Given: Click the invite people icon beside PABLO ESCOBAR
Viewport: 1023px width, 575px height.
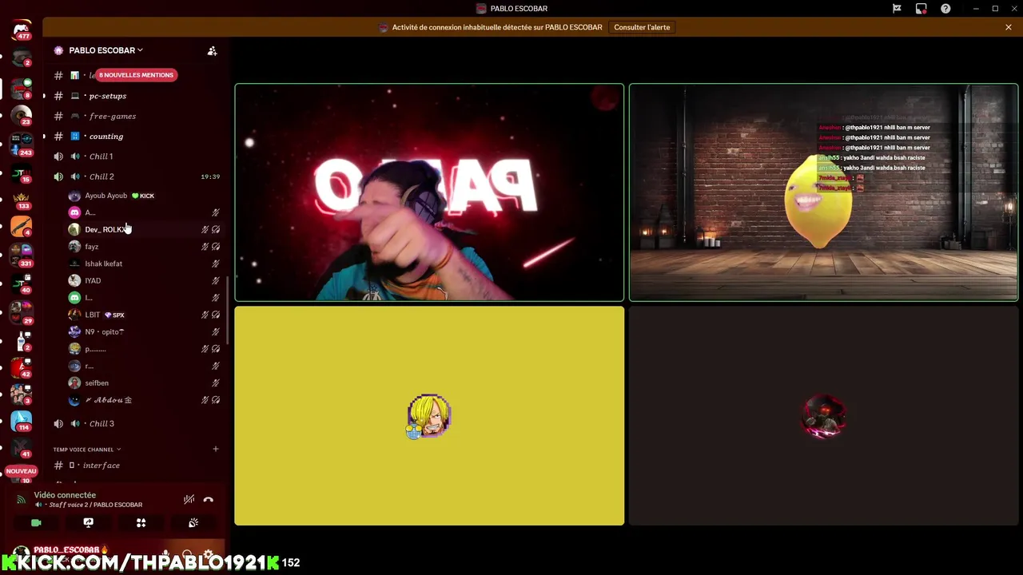Looking at the screenshot, I should pyautogui.click(x=212, y=50).
